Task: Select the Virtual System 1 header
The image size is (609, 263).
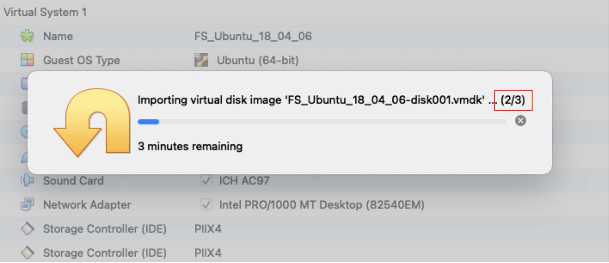Action: 45,12
